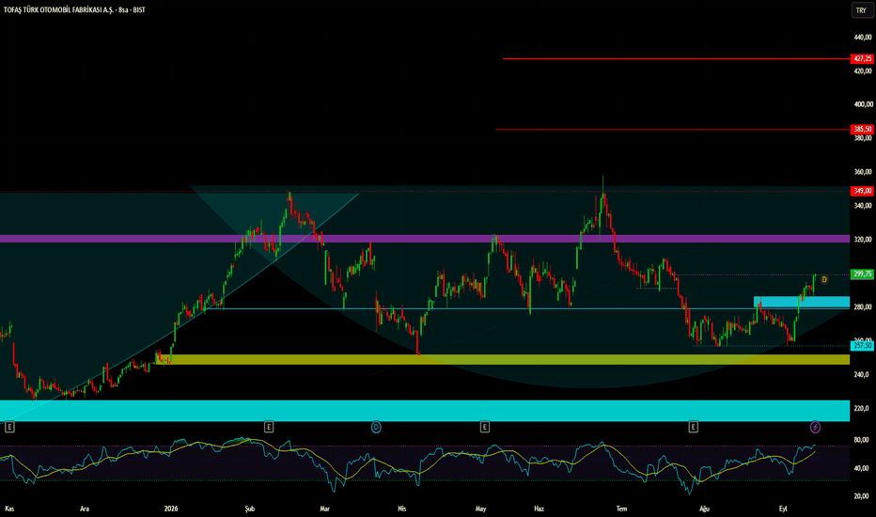Click the 360,00 price axis label
Screen dimensions: 876x517
point(862,172)
